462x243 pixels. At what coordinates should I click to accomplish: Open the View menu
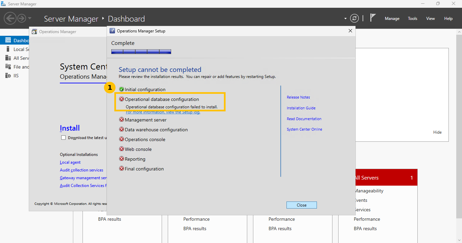(431, 19)
